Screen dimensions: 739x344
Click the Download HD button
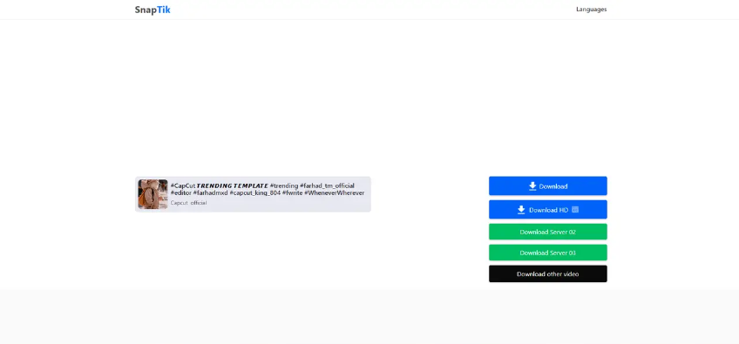(x=547, y=210)
